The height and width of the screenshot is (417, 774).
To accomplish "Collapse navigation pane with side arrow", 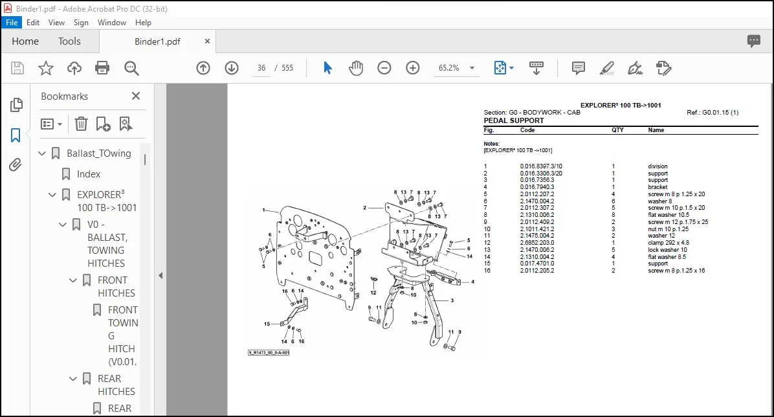I will click(160, 276).
